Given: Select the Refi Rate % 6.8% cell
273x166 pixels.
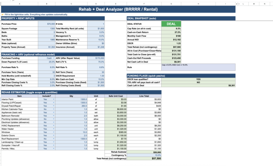Looking at the screenshot, I should (x=96, y=67).
